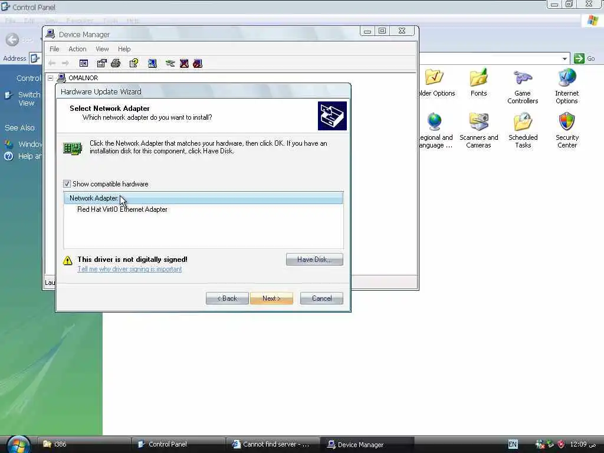Click the red security shield tray icon
Viewport: 604px width, 453px height.
pos(561,444)
